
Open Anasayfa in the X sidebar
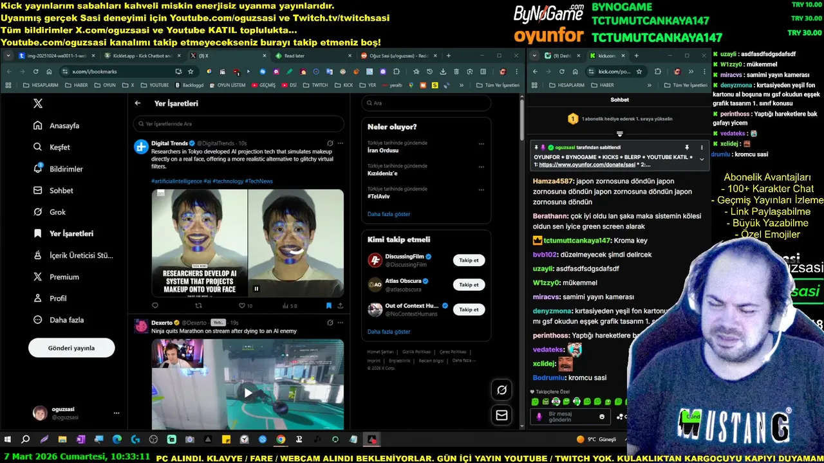pos(57,125)
